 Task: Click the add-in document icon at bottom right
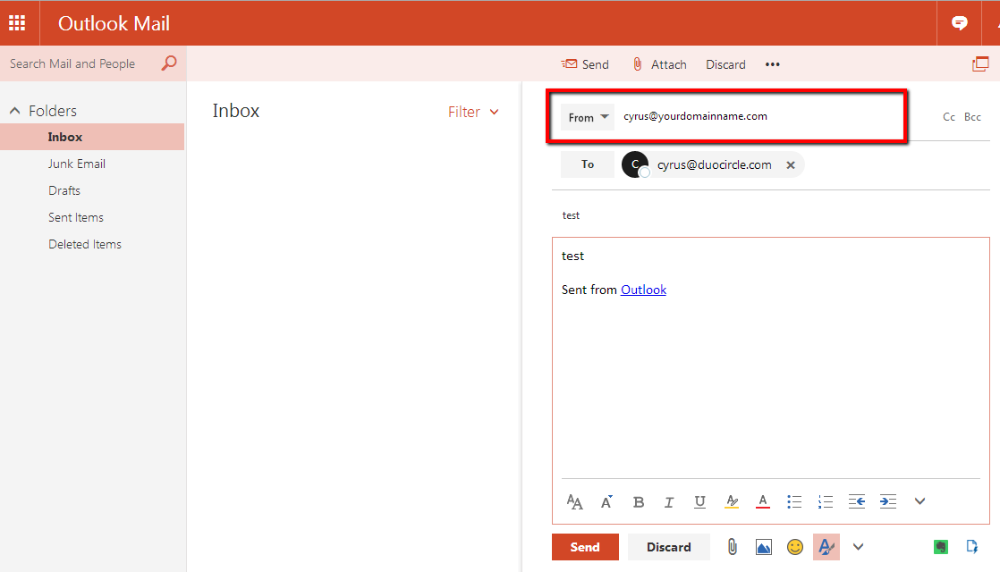click(972, 546)
